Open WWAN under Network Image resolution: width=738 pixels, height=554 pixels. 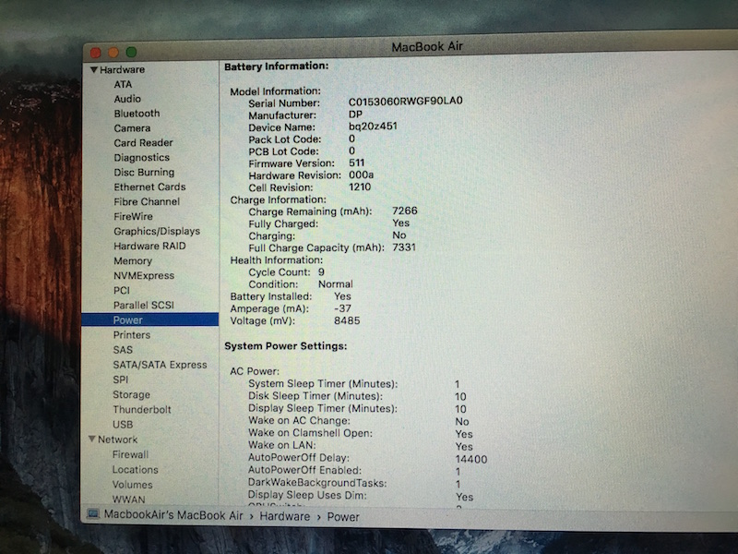[x=128, y=500]
